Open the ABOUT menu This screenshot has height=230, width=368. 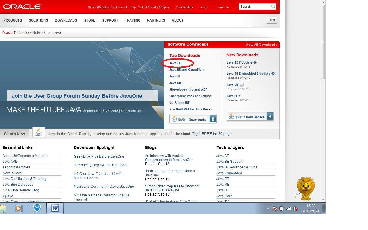coord(178,20)
